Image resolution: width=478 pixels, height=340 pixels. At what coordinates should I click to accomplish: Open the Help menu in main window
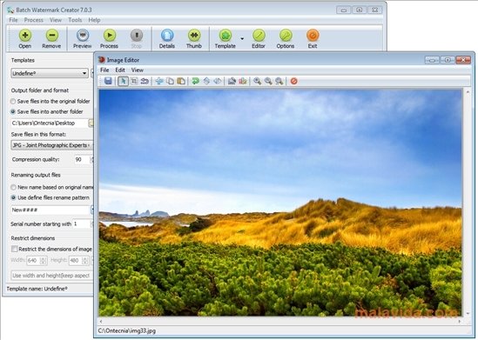(x=94, y=20)
